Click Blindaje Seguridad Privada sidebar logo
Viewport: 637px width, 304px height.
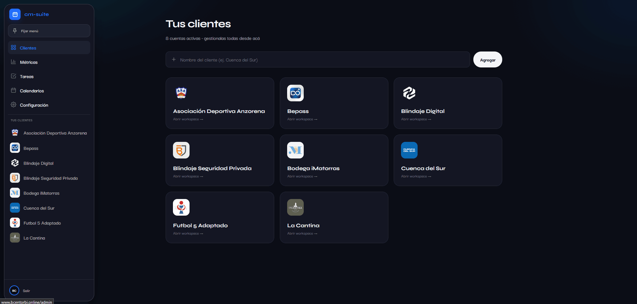15,178
